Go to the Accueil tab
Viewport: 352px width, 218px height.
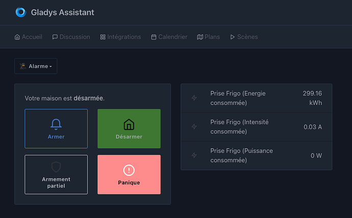29,37
